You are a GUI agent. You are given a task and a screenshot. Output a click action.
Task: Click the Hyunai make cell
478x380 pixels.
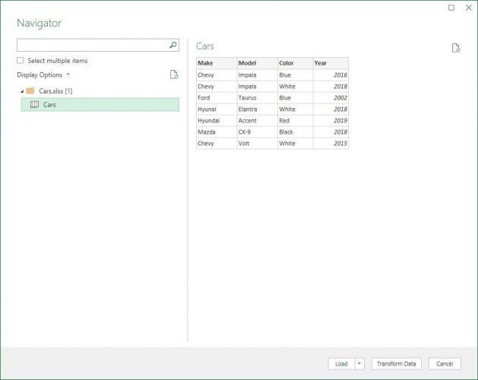click(x=217, y=109)
